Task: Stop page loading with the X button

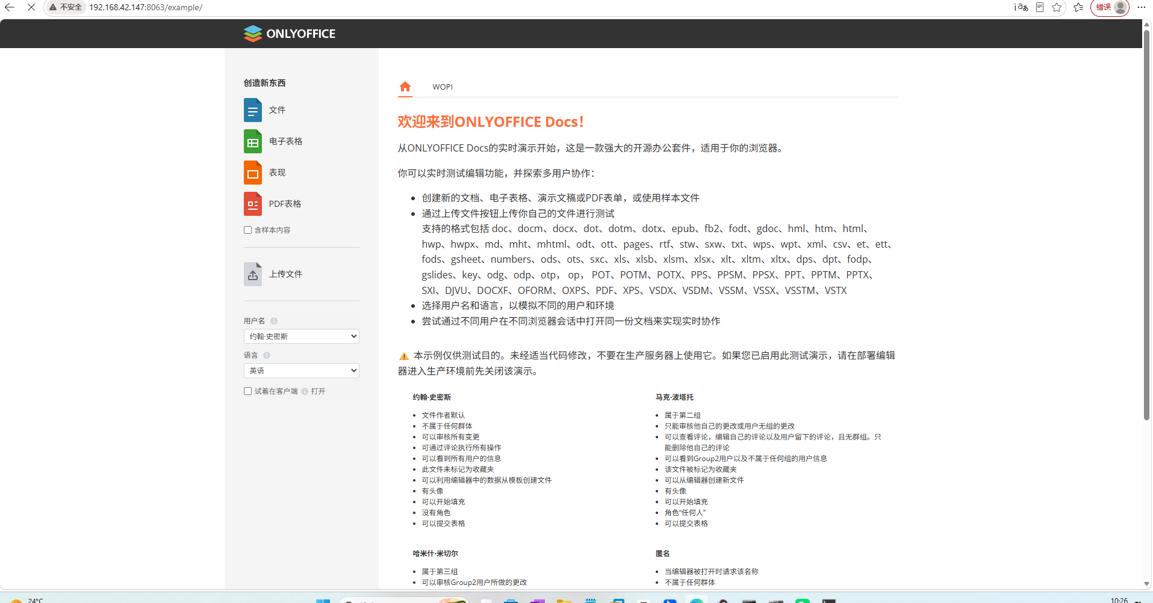Action: point(31,7)
